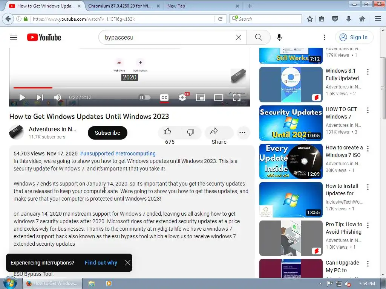Toggle the autoplay switch in the player
386x289 pixels.
(145, 97)
